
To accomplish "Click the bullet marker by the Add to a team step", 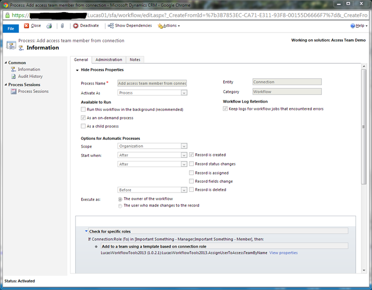I will pos(96,247).
